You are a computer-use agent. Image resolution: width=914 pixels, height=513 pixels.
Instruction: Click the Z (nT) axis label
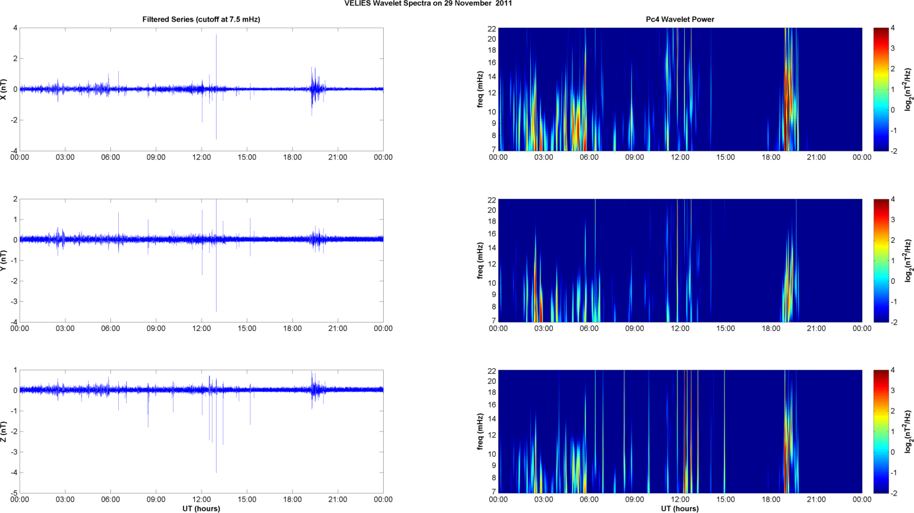tap(4, 432)
